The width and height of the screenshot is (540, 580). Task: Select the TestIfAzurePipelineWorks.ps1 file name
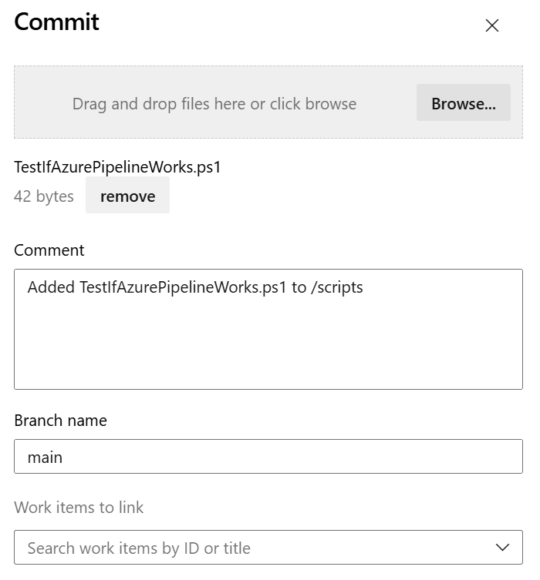117,167
